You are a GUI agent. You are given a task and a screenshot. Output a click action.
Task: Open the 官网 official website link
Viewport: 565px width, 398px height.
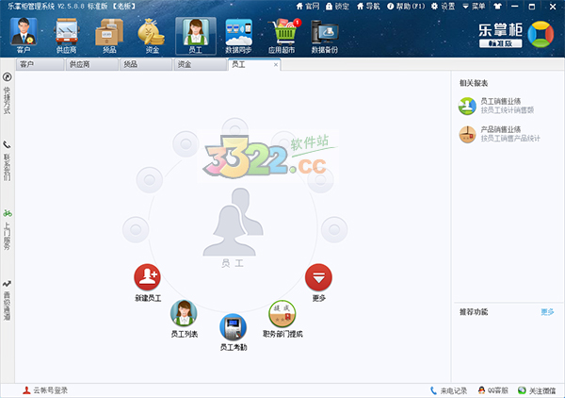coord(308,7)
